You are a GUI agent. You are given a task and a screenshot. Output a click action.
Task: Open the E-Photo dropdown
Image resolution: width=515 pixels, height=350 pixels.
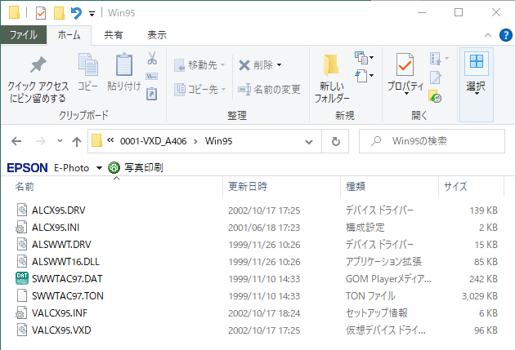(x=99, y=168)
